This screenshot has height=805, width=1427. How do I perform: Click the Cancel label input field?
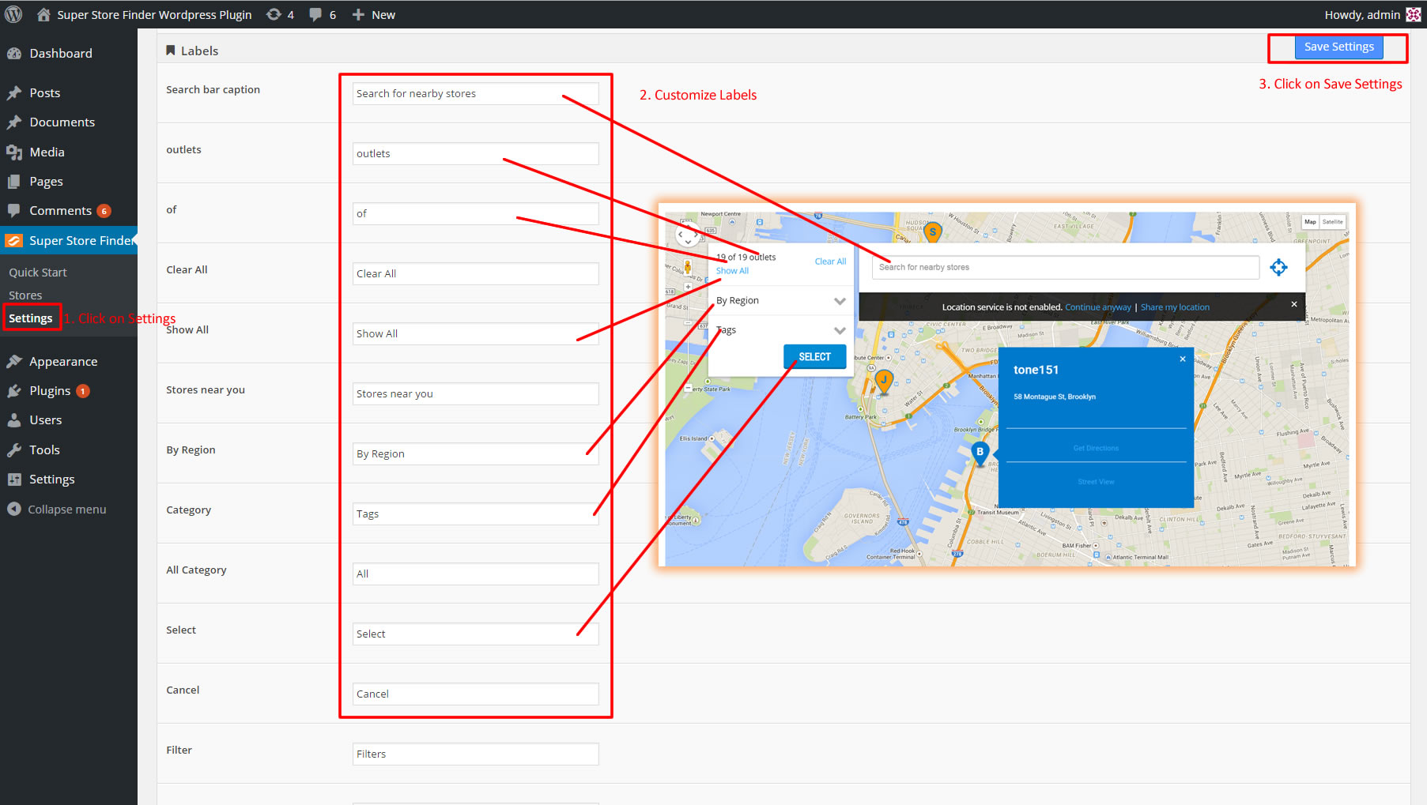coord(475,694)
